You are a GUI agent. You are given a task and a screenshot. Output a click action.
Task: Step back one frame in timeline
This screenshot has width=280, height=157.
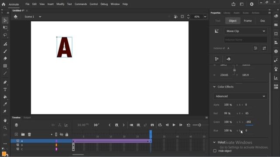(167, 125)
